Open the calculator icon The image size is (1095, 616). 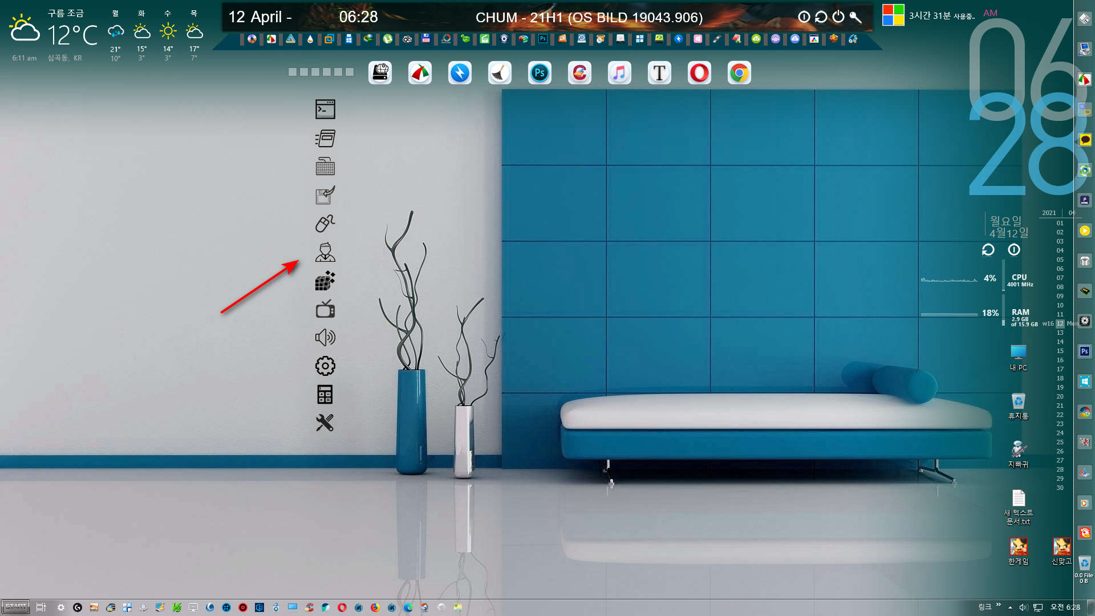pyautogui.click(x=325, y=394)
